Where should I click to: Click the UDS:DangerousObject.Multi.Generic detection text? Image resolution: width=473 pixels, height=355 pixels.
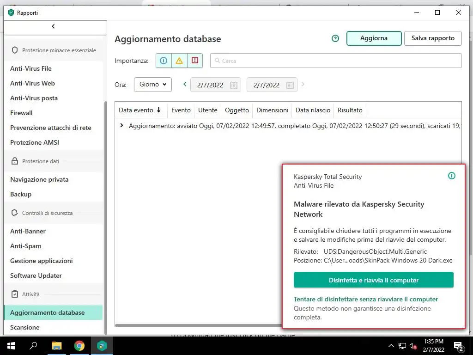375,251
